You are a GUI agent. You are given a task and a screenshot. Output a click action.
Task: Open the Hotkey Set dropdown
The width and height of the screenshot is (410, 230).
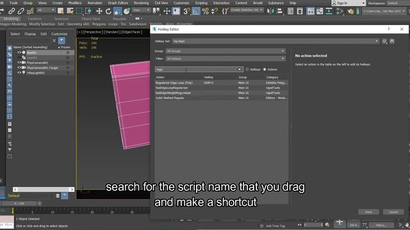point(275,41)
